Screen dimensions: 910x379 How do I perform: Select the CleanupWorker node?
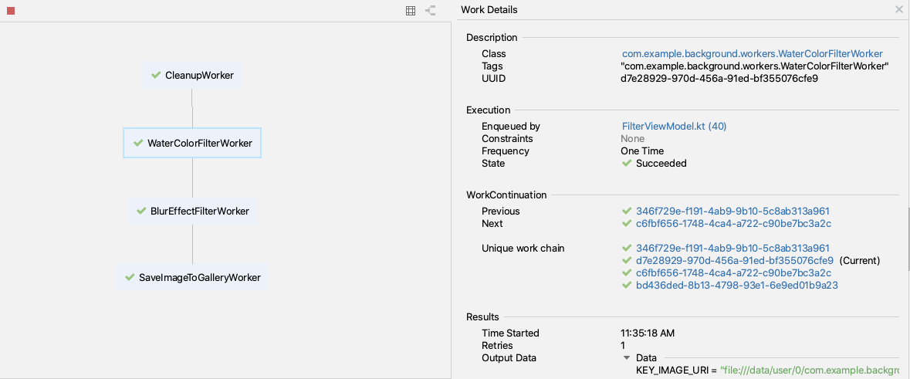coord(192,76)
